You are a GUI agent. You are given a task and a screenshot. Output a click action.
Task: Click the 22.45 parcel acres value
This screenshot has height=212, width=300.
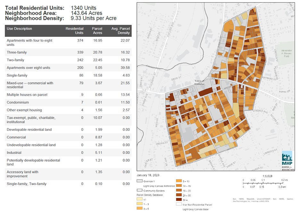pyautogui.click(x=98, y=60)
